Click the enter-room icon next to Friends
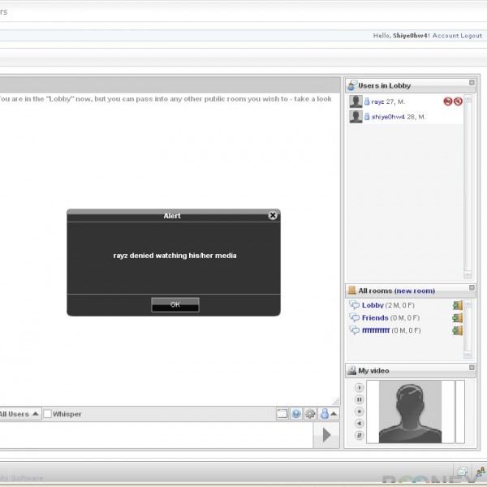 tap(458, 318)
